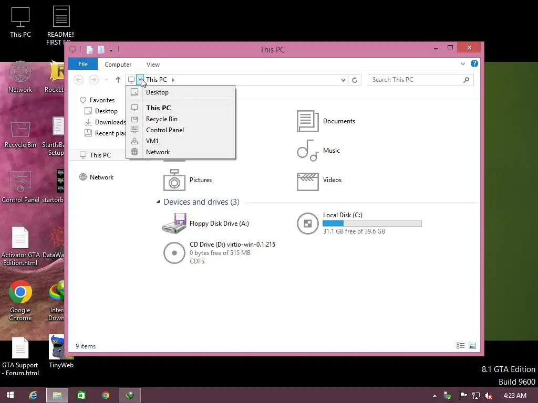Open the This PC desktop shortcut
The height and width of the screenshot is (403, 538).
pos(20,22)
